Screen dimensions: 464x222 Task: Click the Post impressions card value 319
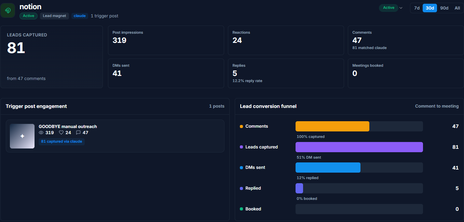(120, 41)
